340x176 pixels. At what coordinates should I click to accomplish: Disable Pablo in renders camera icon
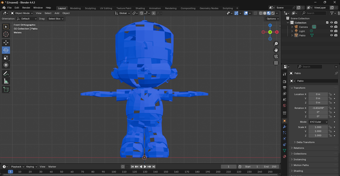336,35
